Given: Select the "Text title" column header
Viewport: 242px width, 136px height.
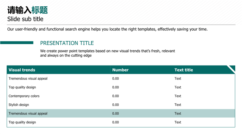Looking at the screenshot, I should (x=184, y=70).
